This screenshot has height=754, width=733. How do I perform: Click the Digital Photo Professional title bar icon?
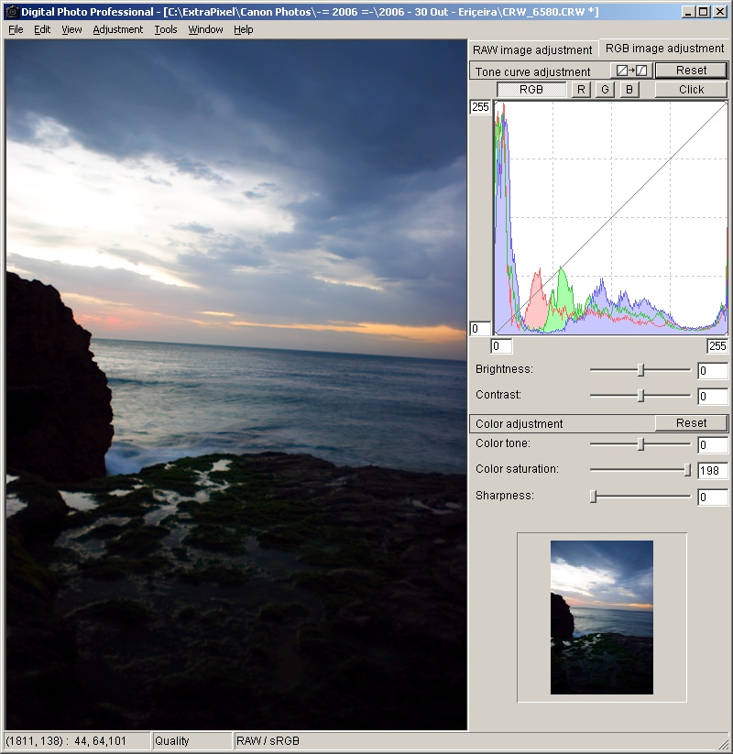click(x=12, y=12)
